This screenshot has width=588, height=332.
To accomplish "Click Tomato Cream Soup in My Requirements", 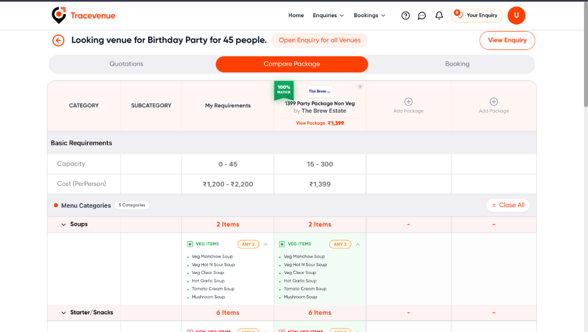I will click(213, 289).
